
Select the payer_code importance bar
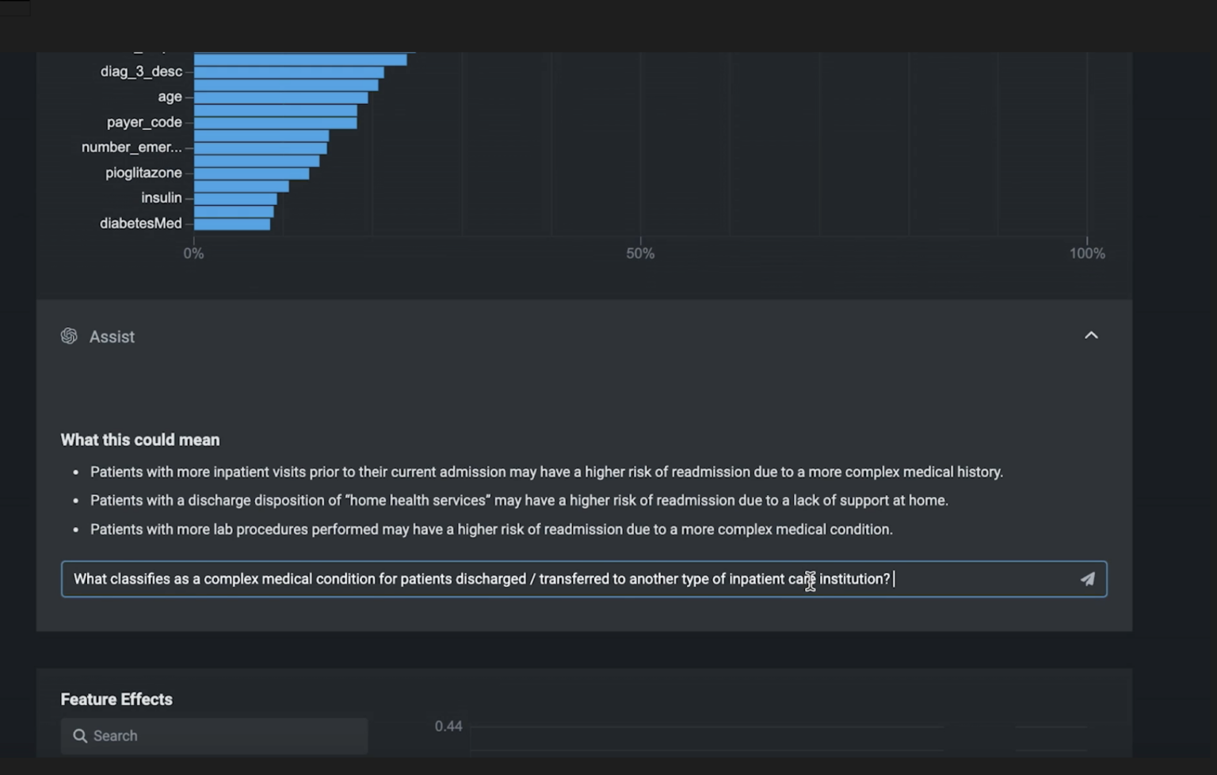274,122
